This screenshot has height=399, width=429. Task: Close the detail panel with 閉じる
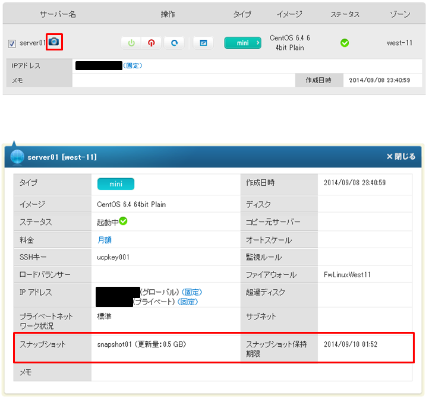400,157
